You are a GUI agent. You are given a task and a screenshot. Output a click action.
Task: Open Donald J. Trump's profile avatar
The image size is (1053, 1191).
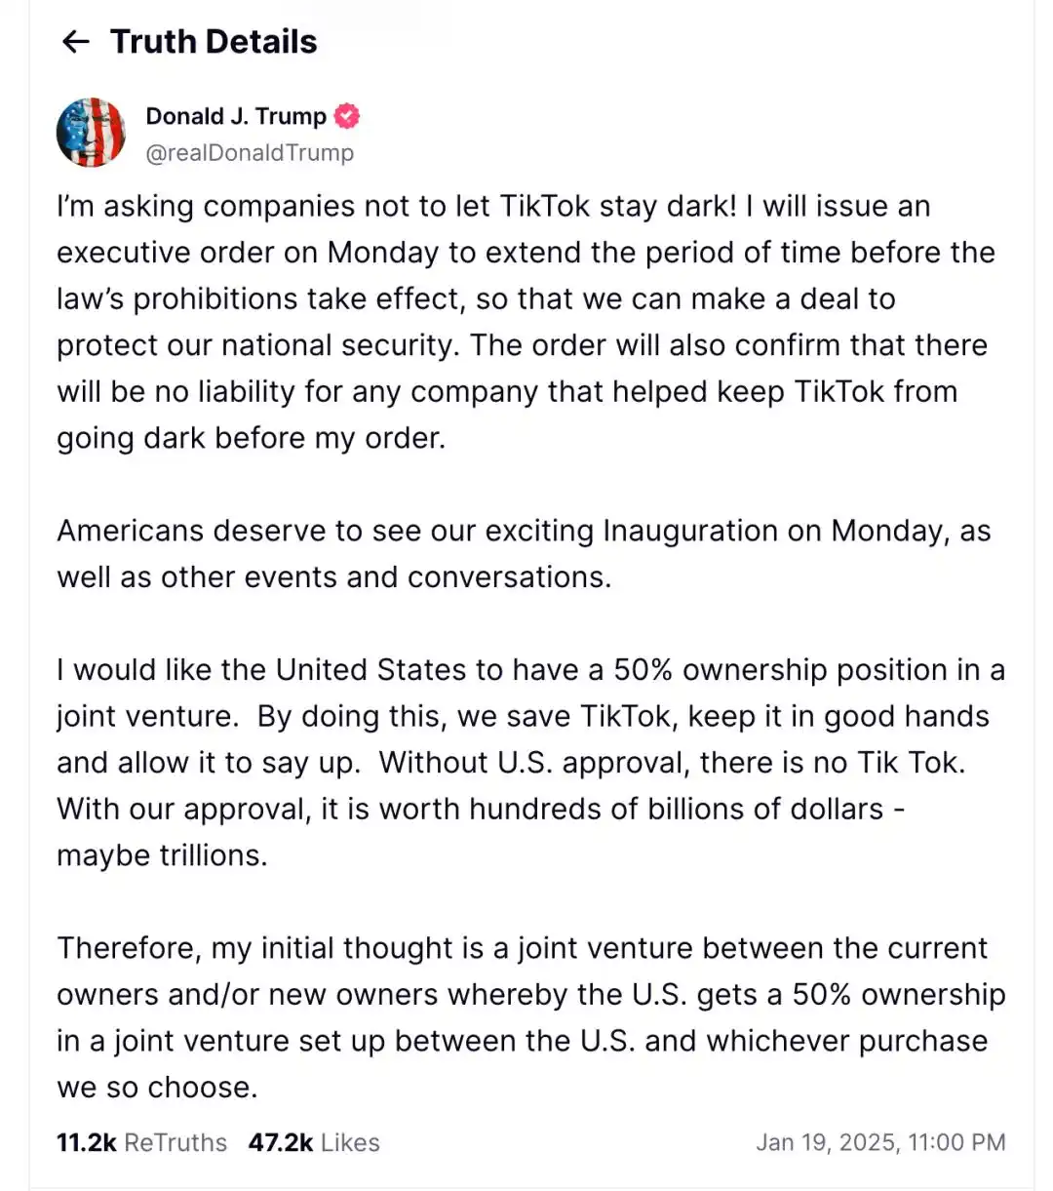pos(91,133)
